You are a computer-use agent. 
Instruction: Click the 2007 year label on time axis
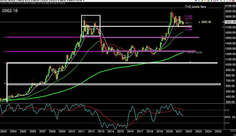43,131
